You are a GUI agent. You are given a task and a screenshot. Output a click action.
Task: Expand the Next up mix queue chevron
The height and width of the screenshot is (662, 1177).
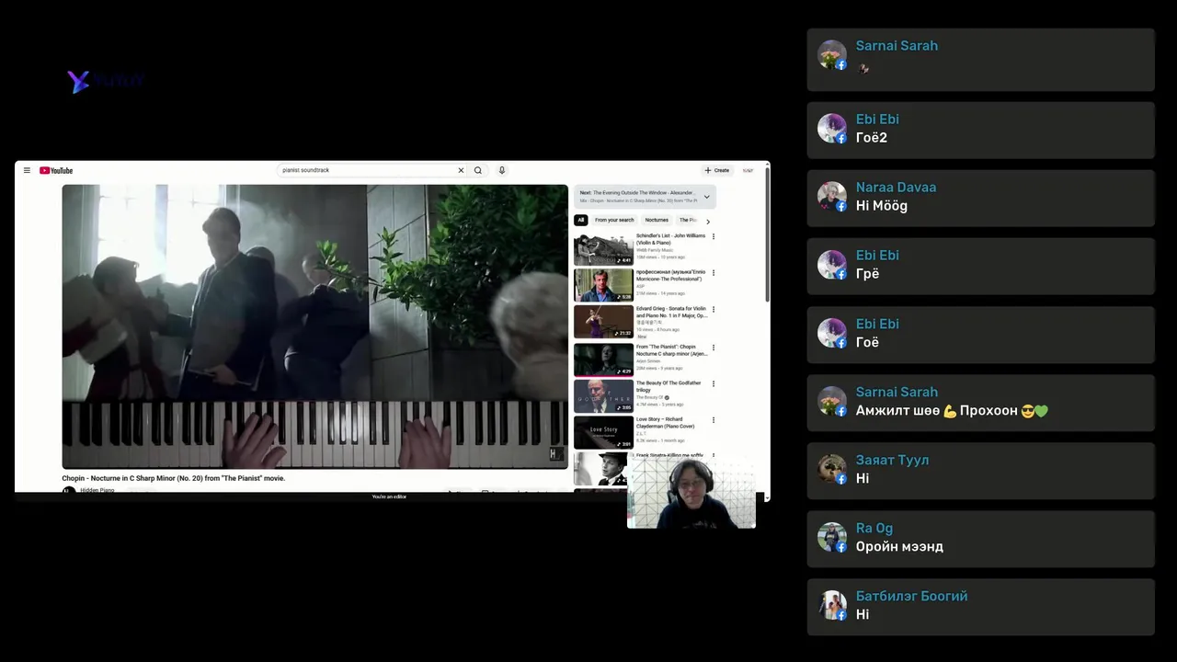tap(706, 197)
